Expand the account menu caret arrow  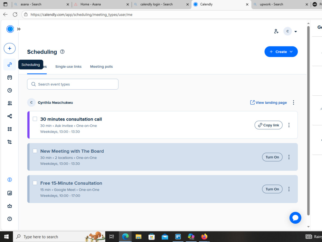(296, 32)
